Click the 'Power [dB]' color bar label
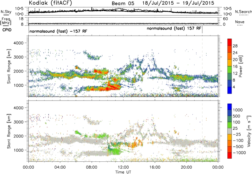 pyautogui.click(x=240, y=66)
